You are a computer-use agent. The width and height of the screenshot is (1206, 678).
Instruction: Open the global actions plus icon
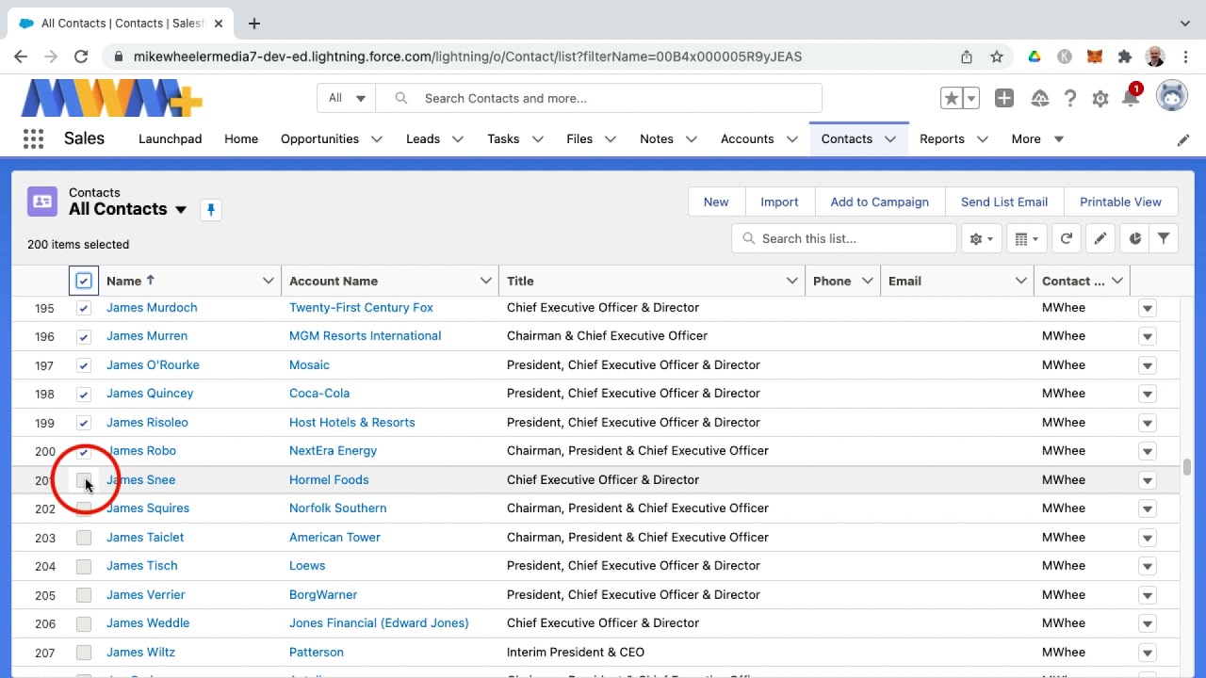[1003, 98]
